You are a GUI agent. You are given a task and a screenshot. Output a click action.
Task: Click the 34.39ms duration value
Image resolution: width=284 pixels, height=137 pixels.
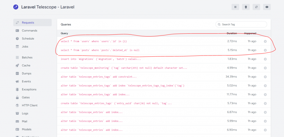pyautogui.click(x=231, y=77)
